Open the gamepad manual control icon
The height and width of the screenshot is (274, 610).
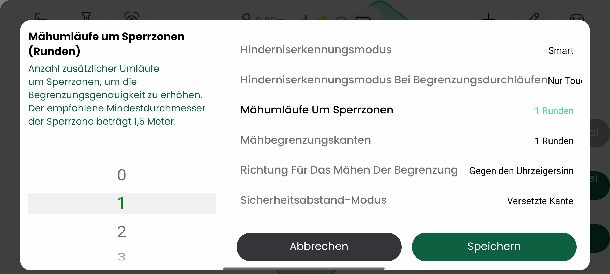(x=577, y=18)
